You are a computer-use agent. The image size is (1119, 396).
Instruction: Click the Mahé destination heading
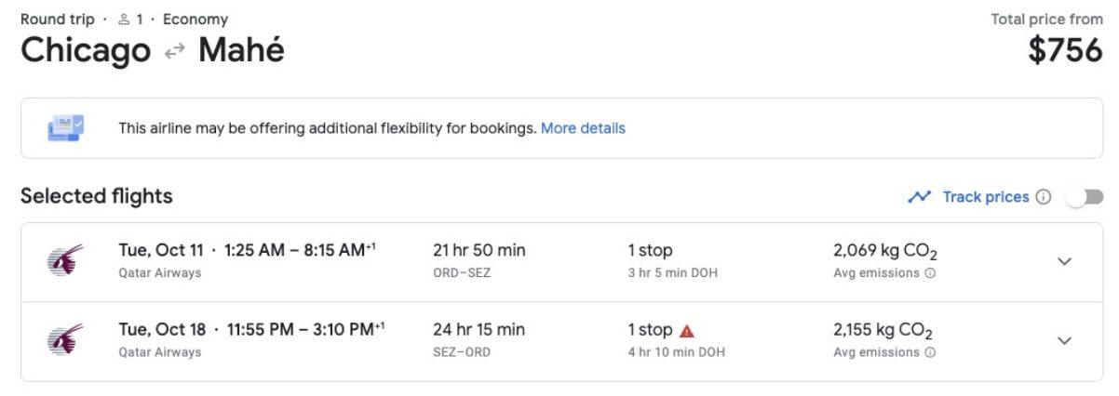tap(241, 51)
